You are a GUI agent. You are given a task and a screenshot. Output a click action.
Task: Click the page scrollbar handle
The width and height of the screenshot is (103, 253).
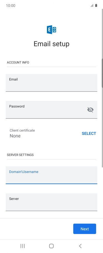tap(102, 73)
